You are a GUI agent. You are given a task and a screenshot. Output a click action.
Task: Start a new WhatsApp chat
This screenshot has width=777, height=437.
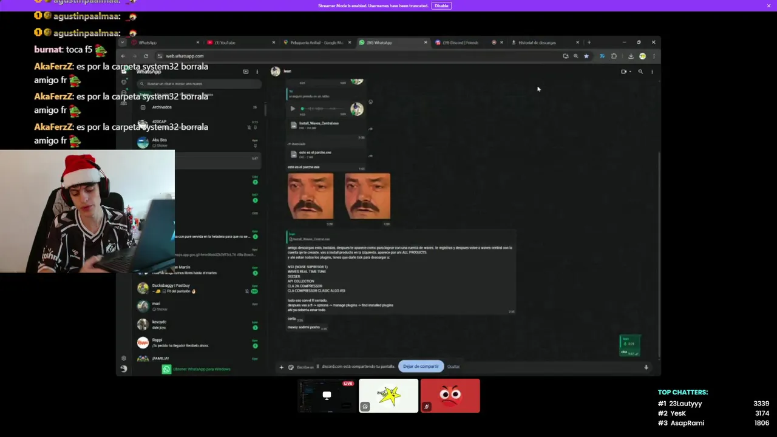point(246,72)
